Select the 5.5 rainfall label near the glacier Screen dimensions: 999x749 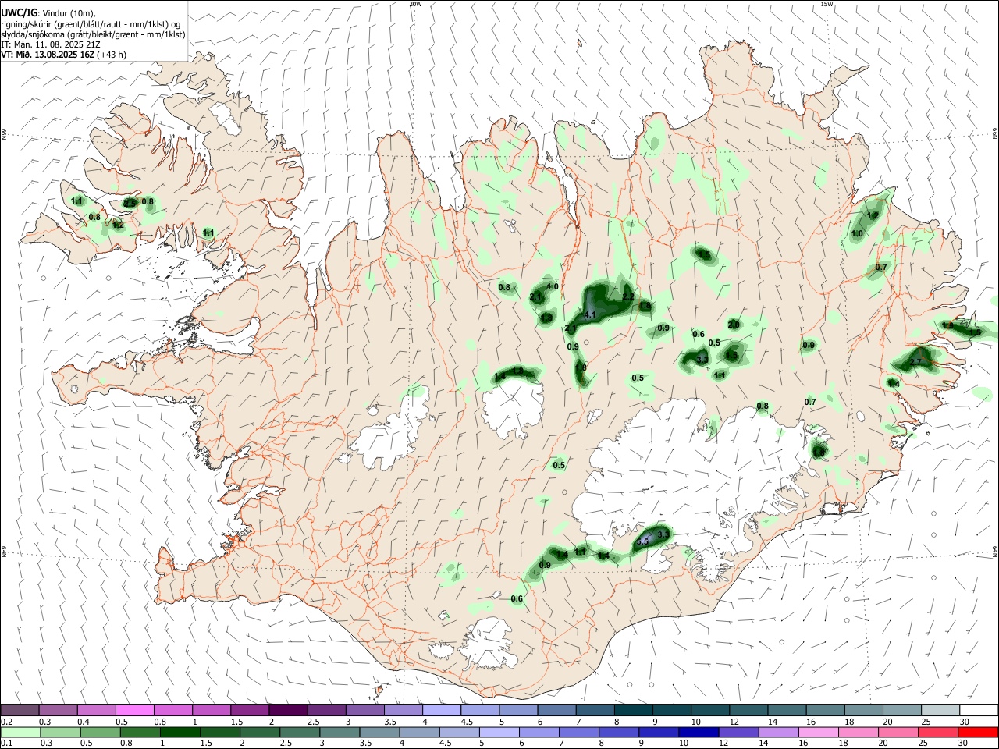644,541
